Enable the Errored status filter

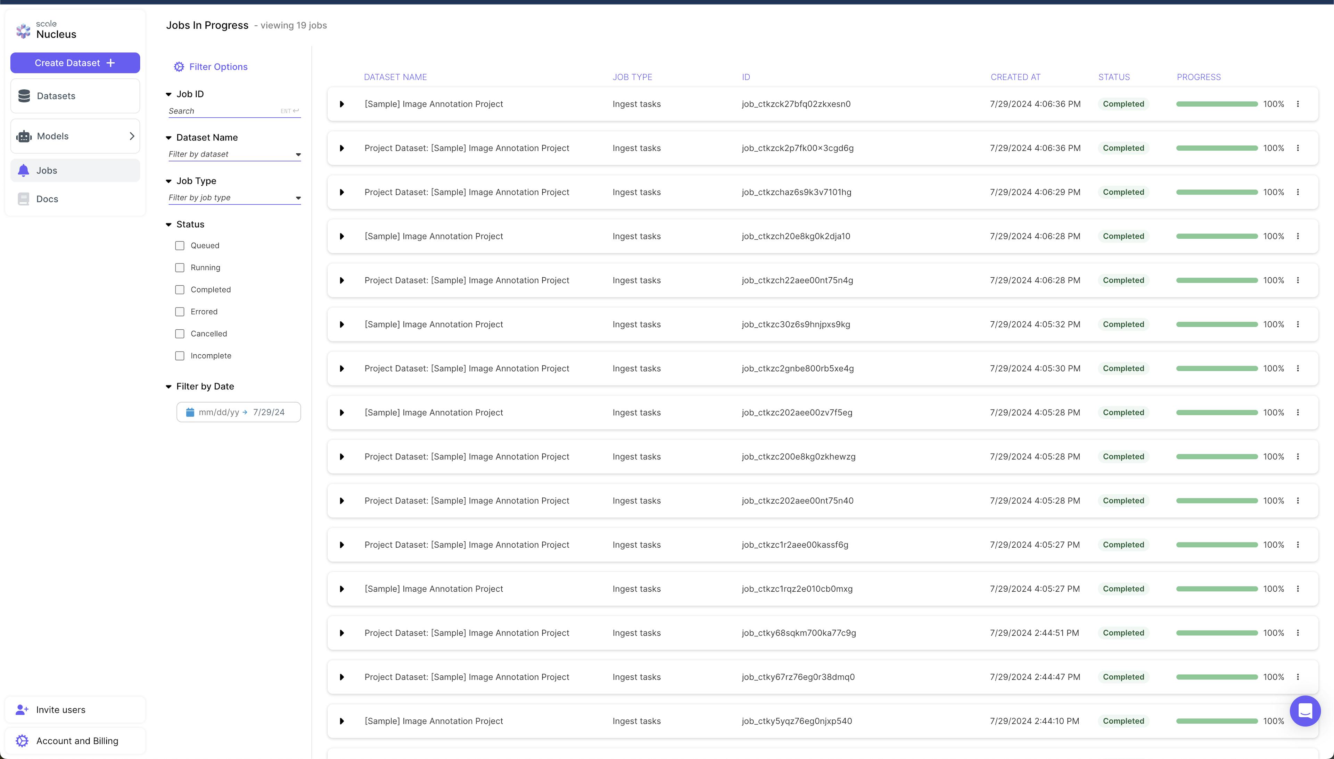(180, 312)
